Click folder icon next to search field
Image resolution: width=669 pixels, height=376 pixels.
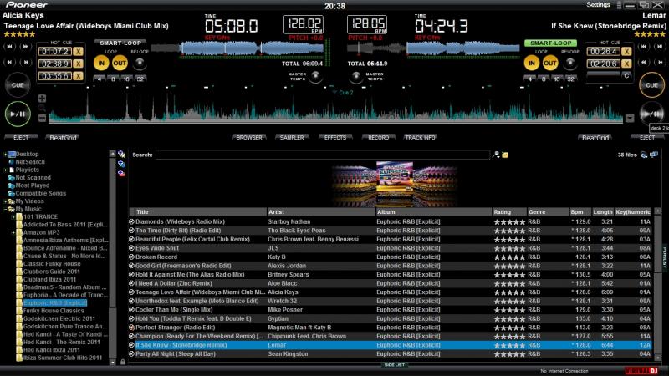[505, 155]
